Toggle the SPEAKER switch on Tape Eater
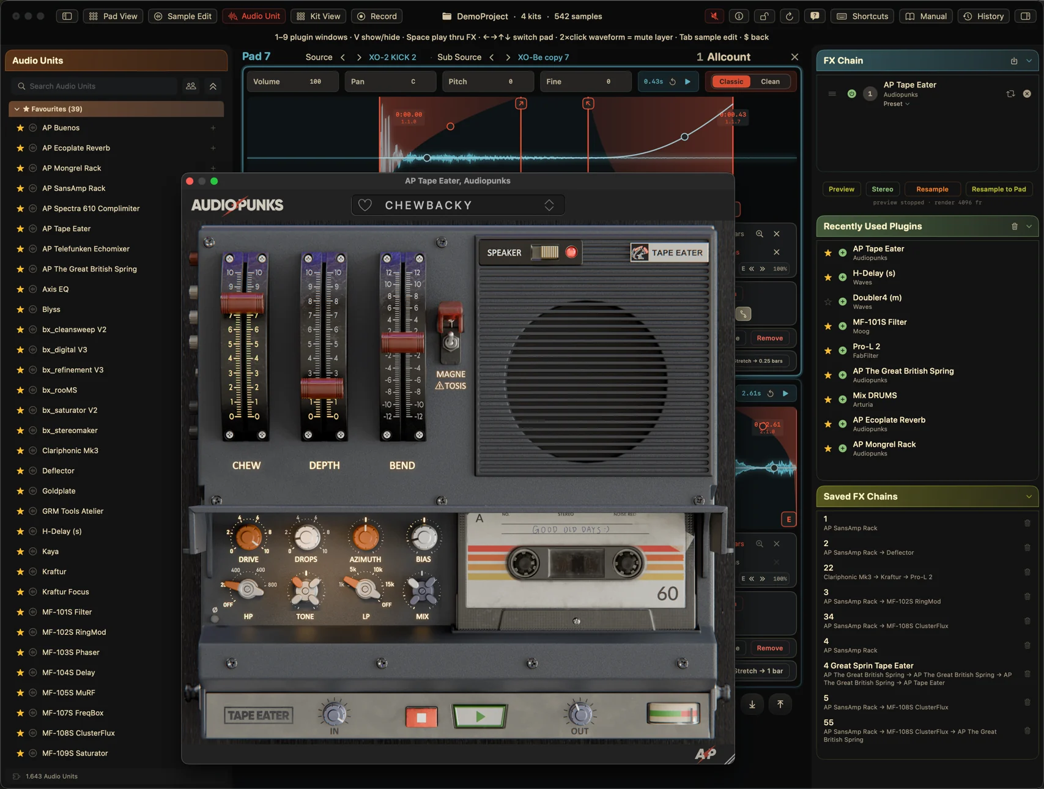The height and width of the screenshot is (789, 1044). (x=545, y=252)
